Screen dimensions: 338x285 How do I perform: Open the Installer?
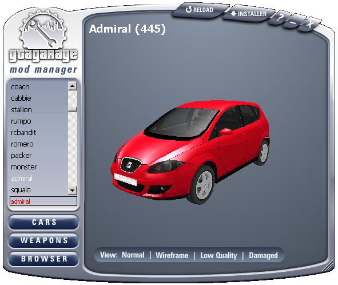[x=248, y=14]
